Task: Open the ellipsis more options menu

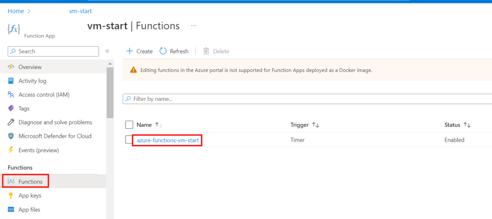Action: tap(193, 26)
